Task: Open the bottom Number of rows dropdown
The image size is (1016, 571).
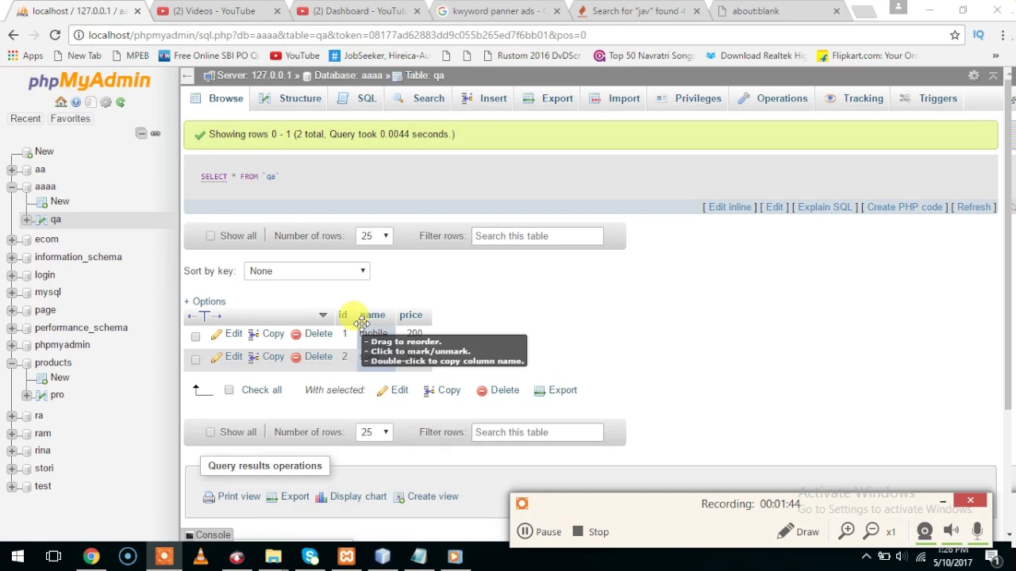Action: (x=375, y=432)
